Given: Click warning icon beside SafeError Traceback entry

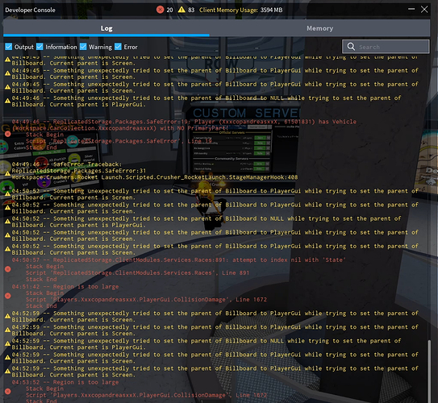Looking at the screenshot, I should pos(7,173).
